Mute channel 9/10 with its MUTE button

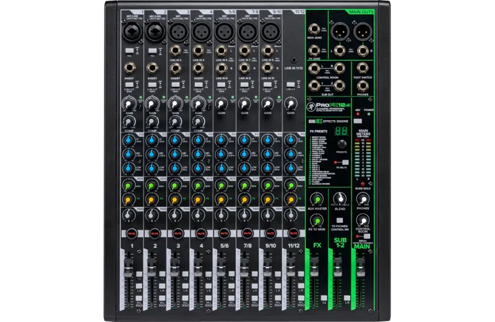tap(270, 233)
